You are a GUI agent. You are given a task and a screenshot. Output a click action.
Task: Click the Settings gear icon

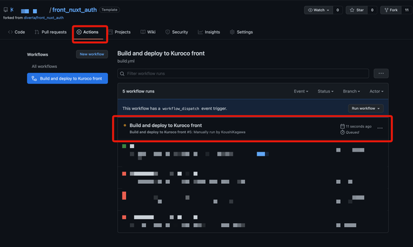232,32
